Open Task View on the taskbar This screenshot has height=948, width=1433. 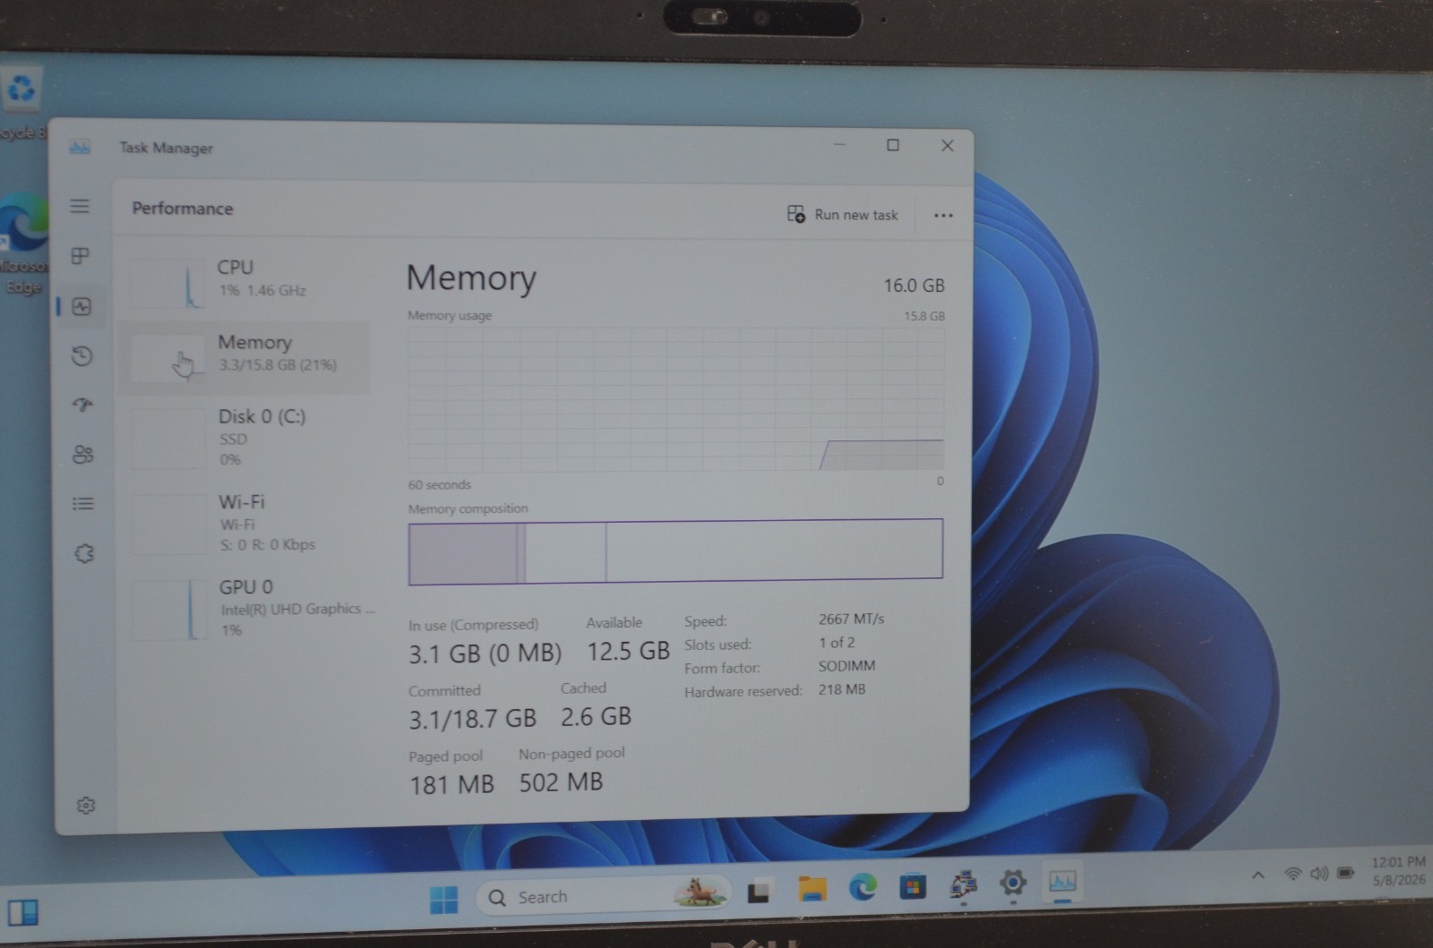(x=759, y=892)
